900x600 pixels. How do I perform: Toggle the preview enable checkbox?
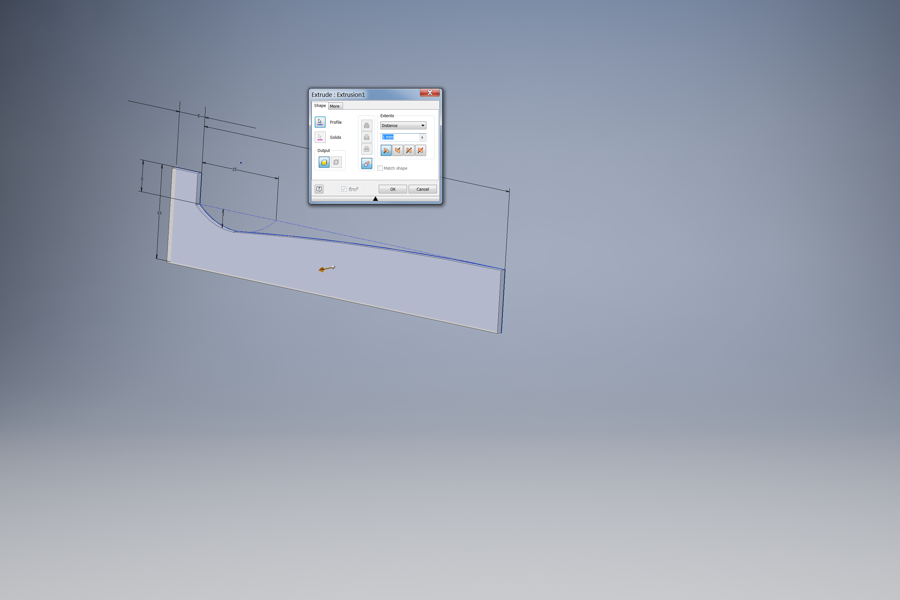click(x=344, y=189)
